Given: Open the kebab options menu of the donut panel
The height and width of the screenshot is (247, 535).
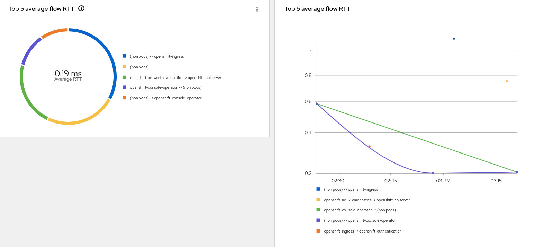Looking at the screenshot, I should click(x=257, y=9).
